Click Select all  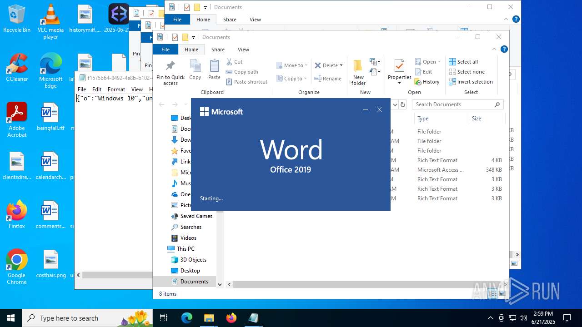(463, 62)
